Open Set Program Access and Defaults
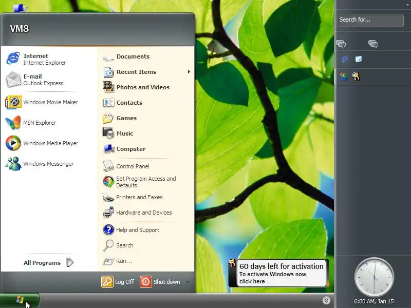 139,182
